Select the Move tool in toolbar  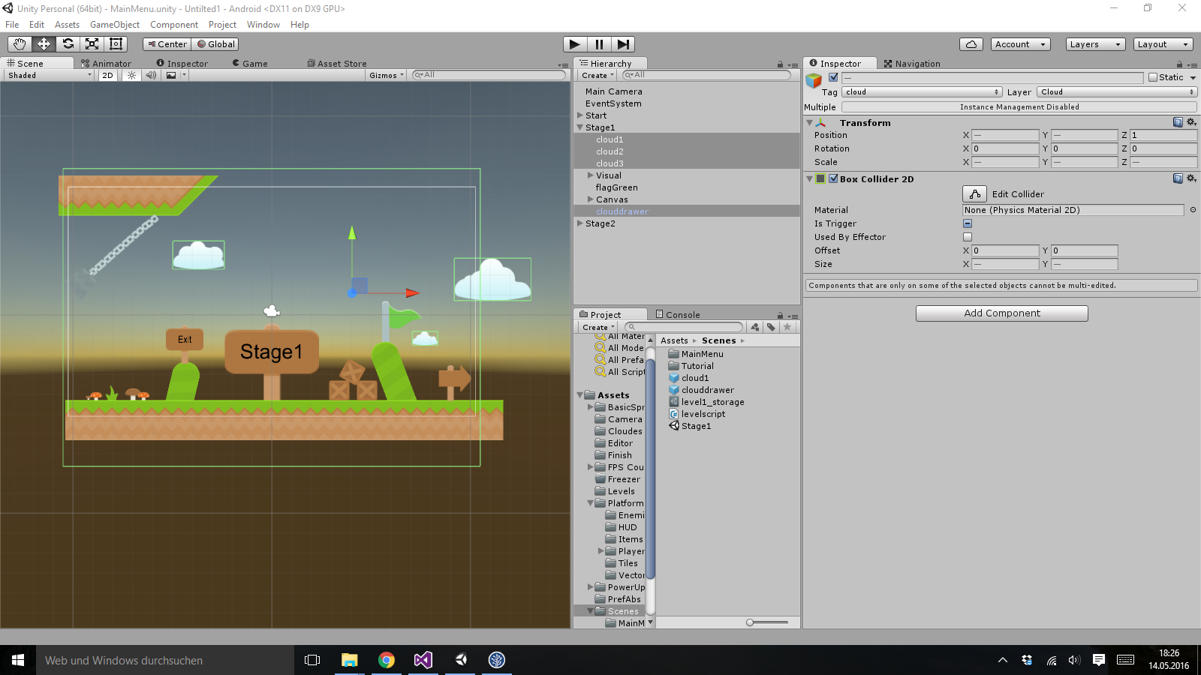tap(44, 44)
